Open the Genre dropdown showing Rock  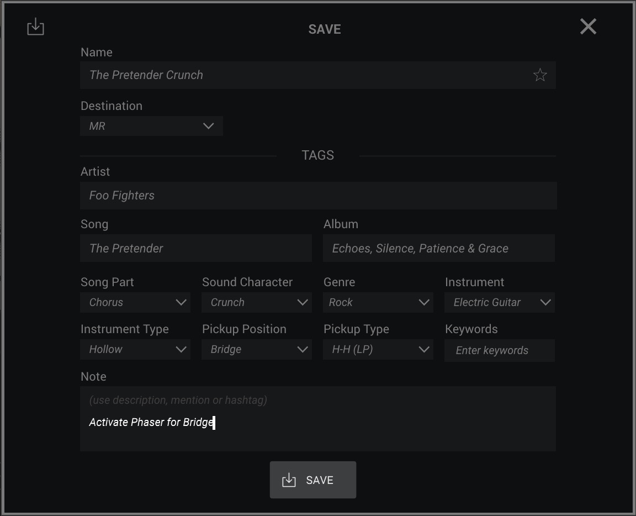coord(378,302)
